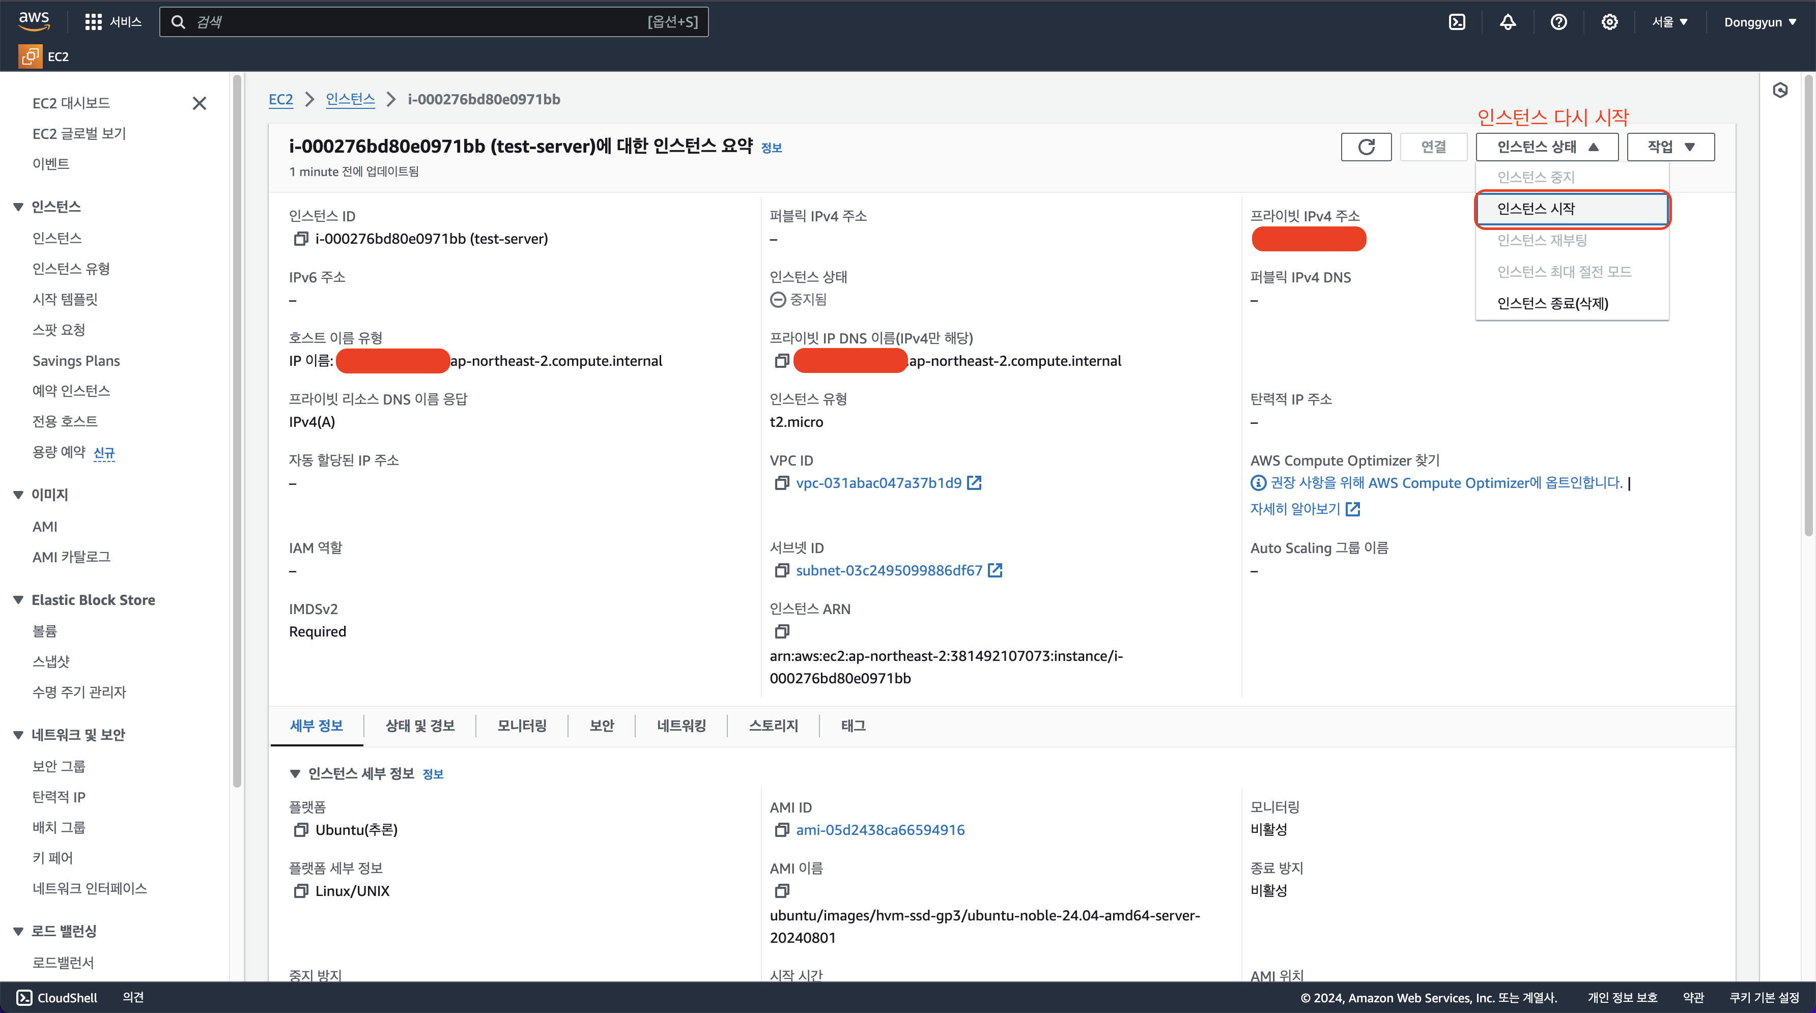
Task: Open CloudShell from the top navigation bar
Action: 1457,22
